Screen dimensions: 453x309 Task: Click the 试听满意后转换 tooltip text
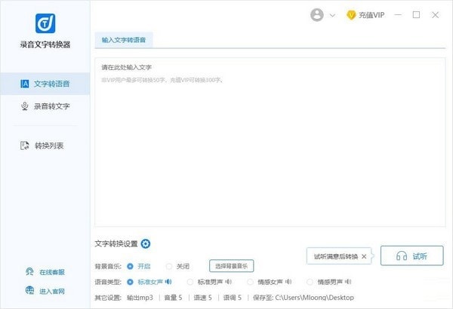pyautogui.click(x=336, y=256)
